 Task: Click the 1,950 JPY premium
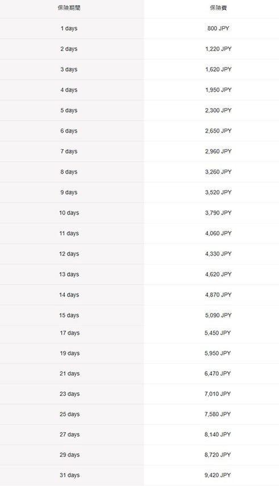(x=218, y=90)
